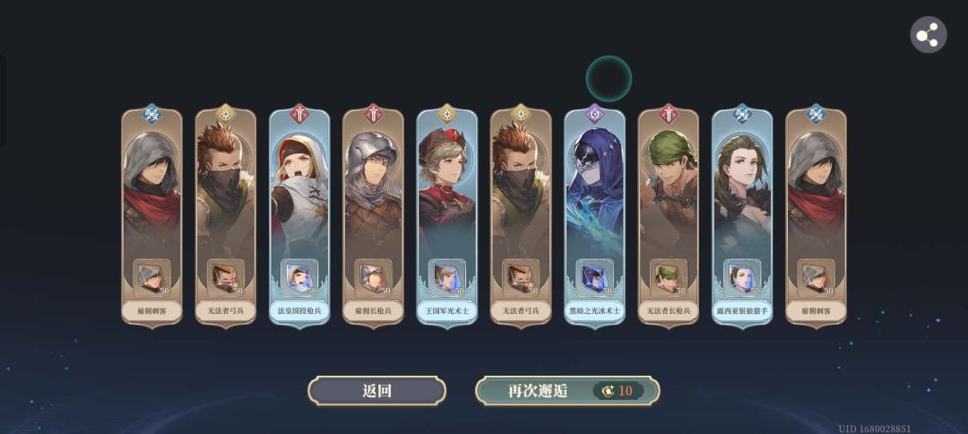Select the 露西亚银狼猎手 shard thumbnail
Viewport: 968px width, 434px height.
(742, 277)
